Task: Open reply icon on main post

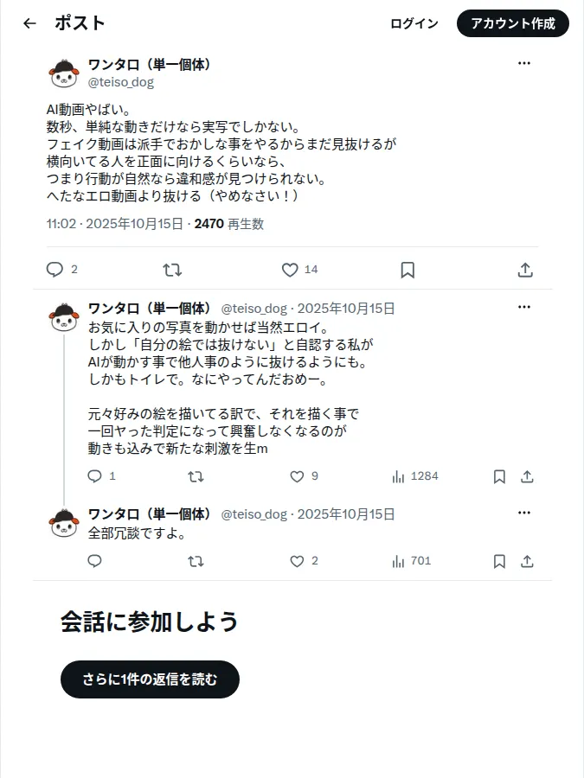Action: coord(55,270)
